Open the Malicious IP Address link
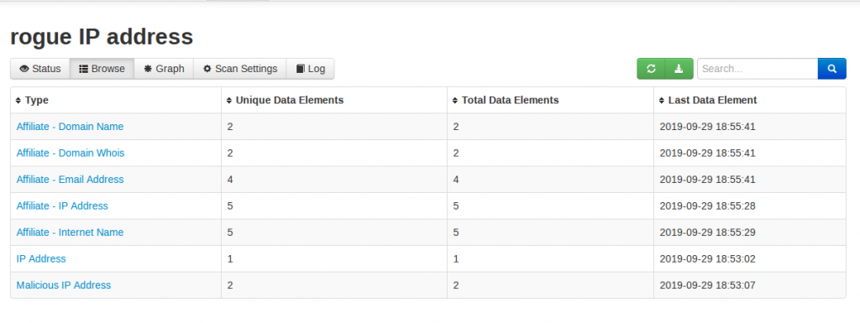This screenshot has width=860, height=323. click(x=64, y=285)
